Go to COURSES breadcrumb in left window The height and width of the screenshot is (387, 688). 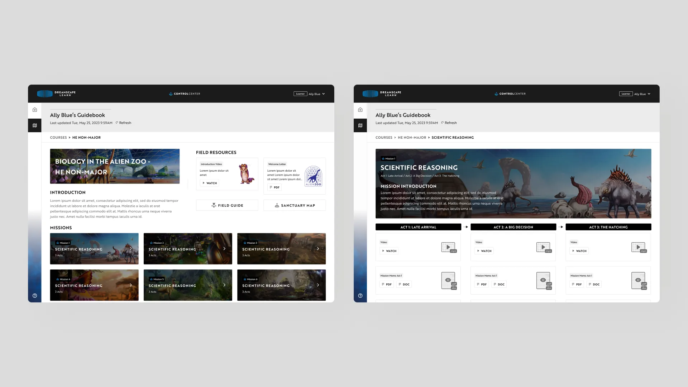(x=58, y=138)
